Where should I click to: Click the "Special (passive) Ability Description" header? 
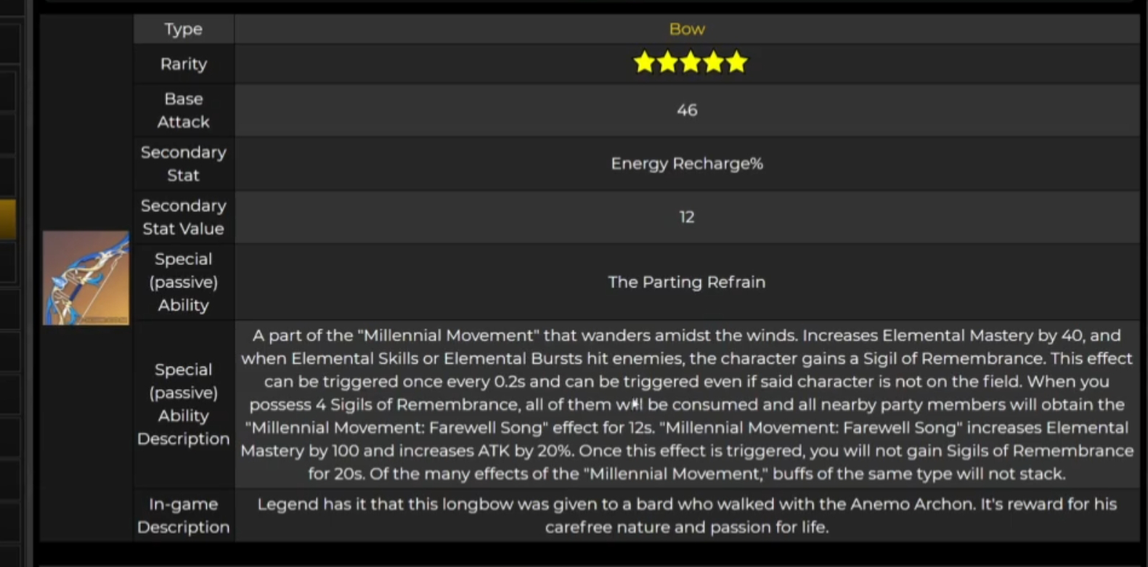pos(183,404)
